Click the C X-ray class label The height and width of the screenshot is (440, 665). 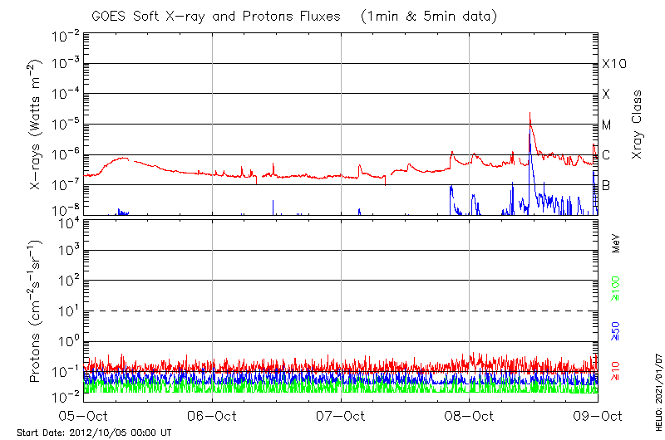click(606, 155)
